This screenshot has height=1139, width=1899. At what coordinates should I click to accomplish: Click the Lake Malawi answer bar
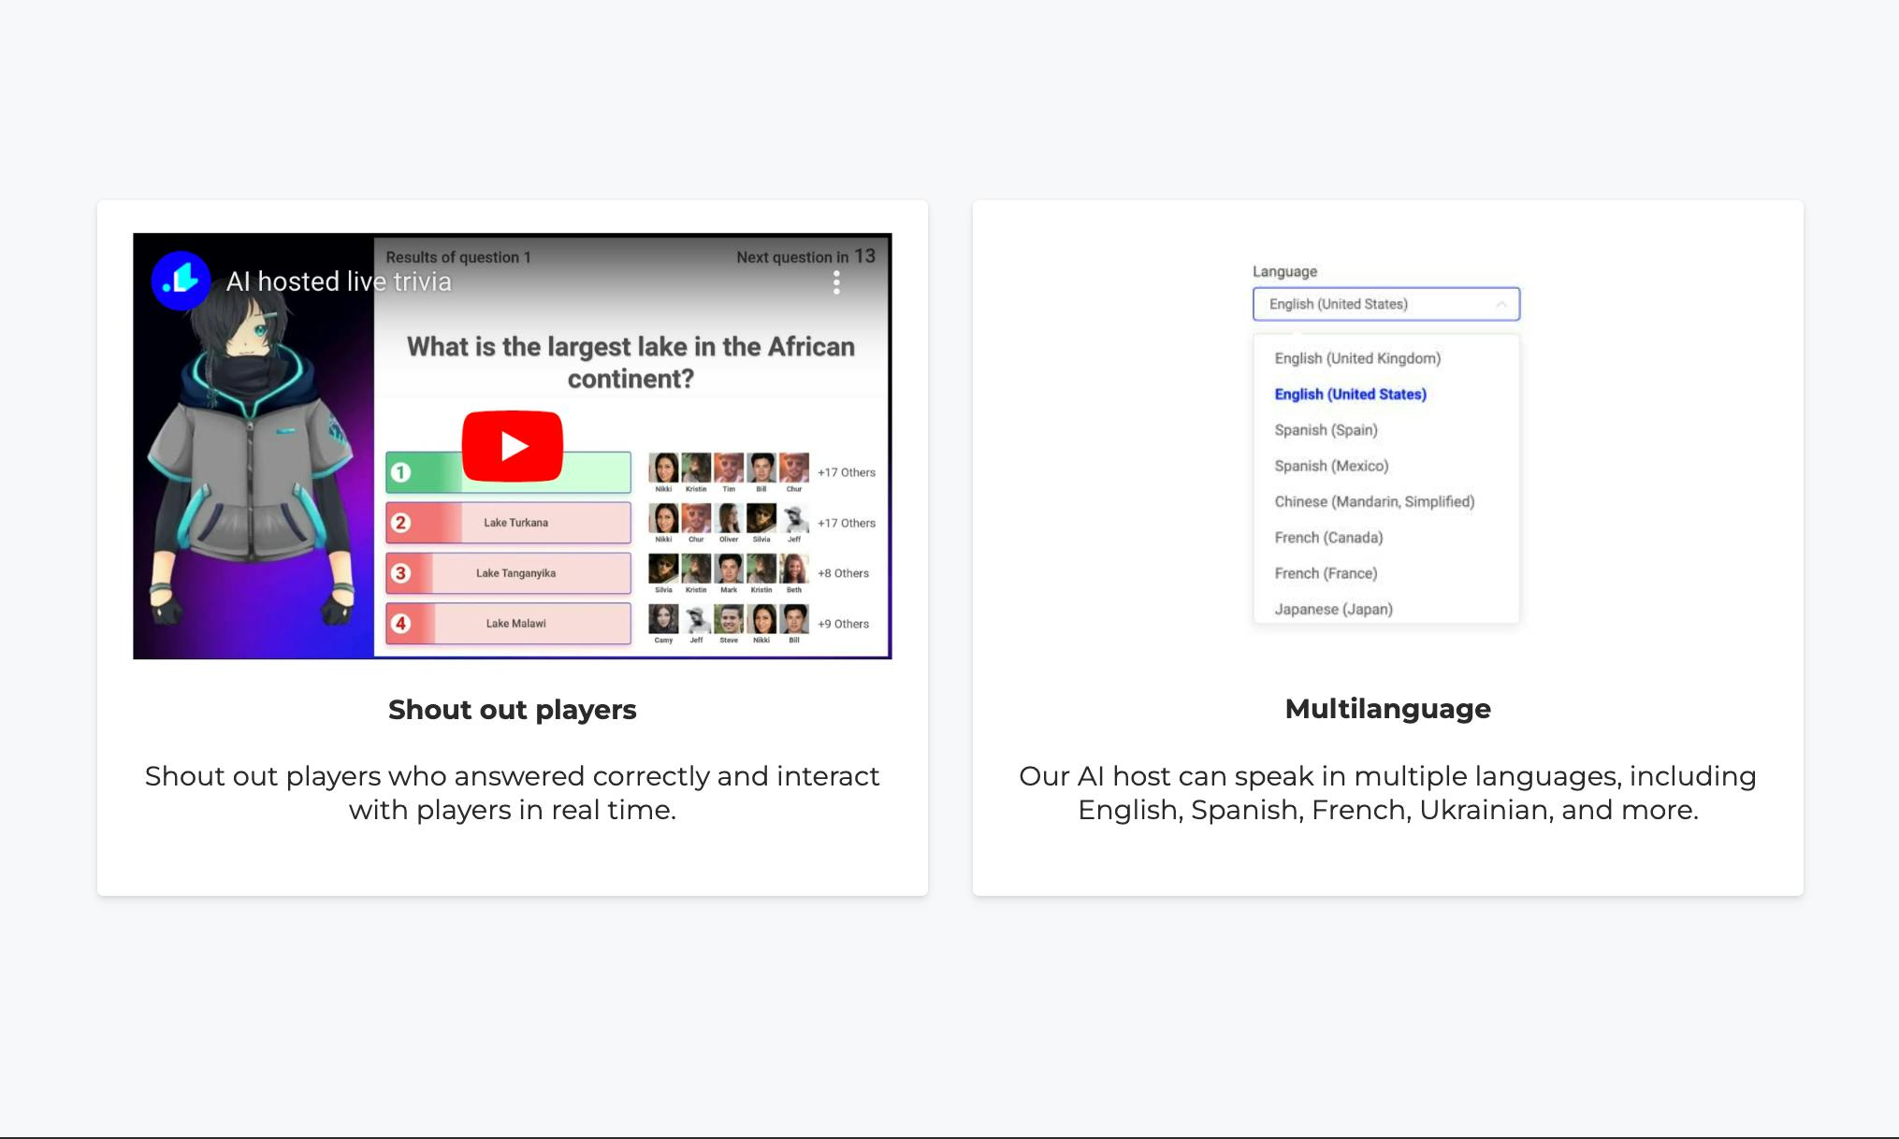pyautogui.click(x=508, y=624)
